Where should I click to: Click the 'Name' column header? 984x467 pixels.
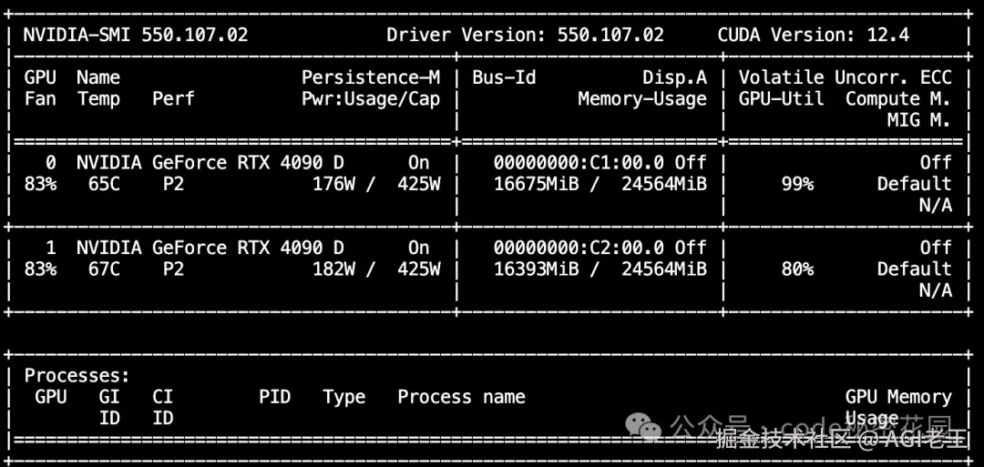(x=98, y=77)
